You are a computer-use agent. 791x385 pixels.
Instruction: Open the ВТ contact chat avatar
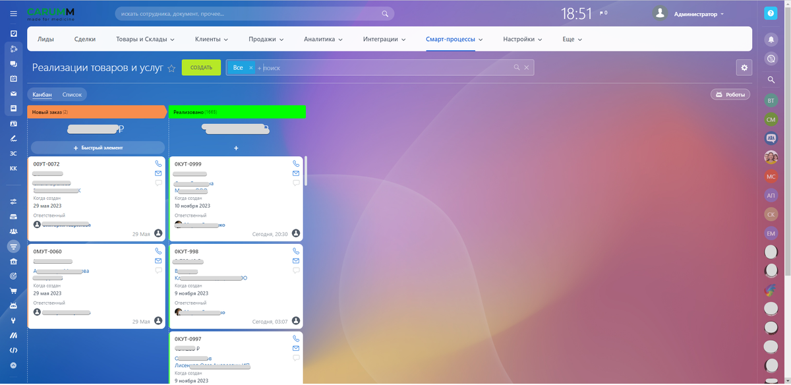click(x=771, y=100)
